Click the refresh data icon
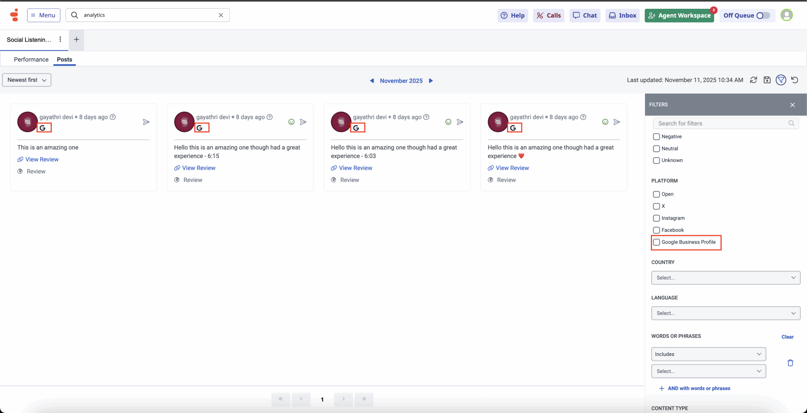This screenshot has height=413, width=807. 753,80
